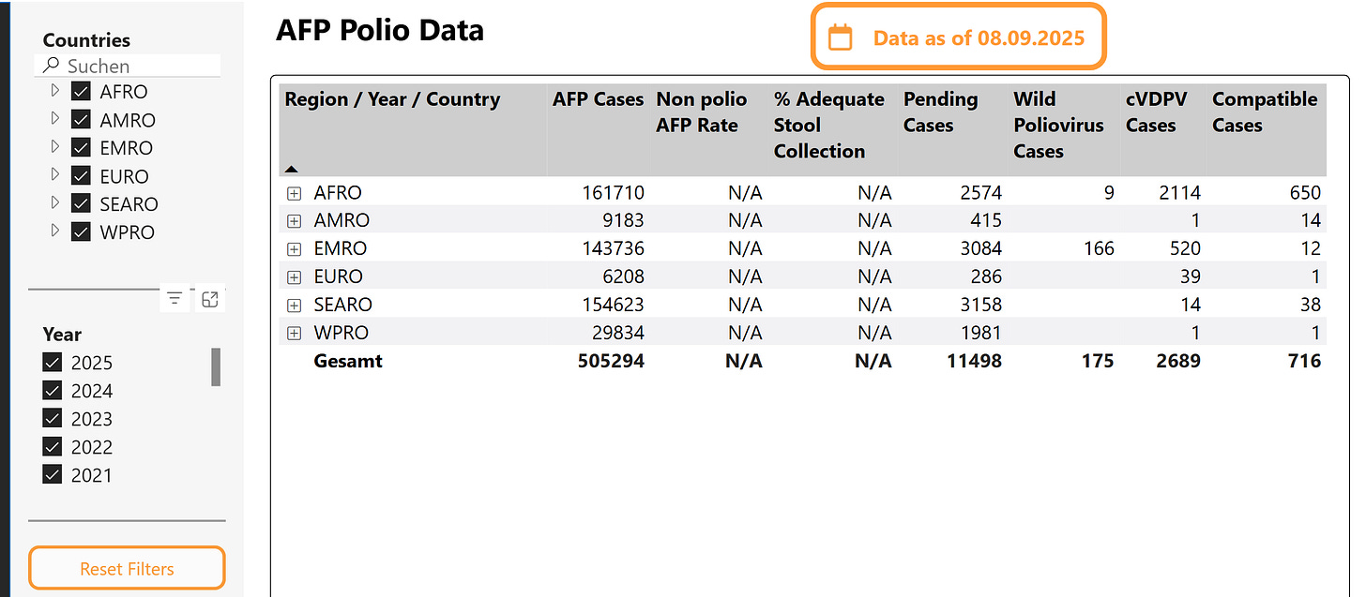Select AFRO pending cases value 2574
The width and height of the screenshot is (1366, 597).
click(x=981, y=193)
